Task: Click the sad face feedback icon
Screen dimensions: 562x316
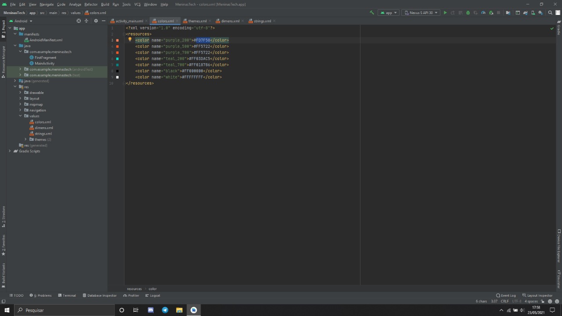Action: pos(557,302)
